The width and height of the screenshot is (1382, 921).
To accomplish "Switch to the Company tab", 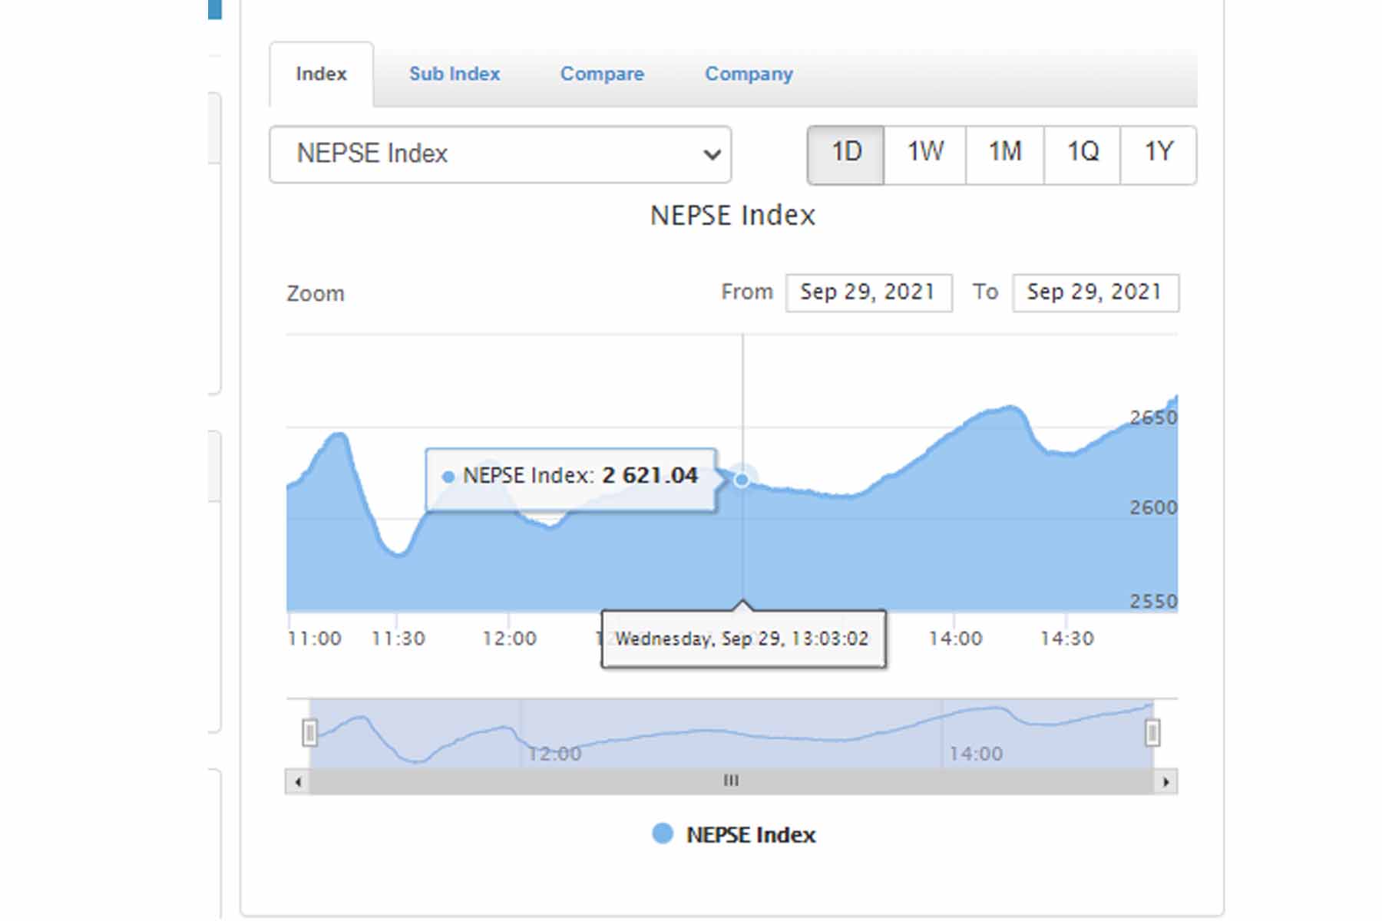I will 749,74.
